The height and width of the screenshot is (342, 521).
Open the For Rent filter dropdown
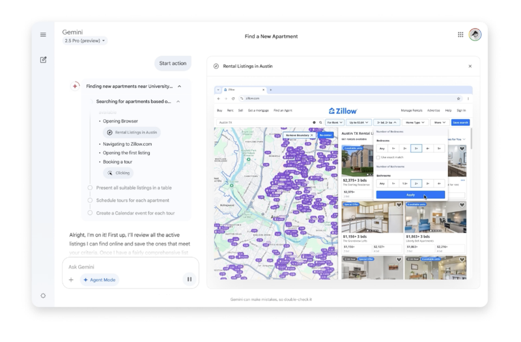(x=335, y=122)
